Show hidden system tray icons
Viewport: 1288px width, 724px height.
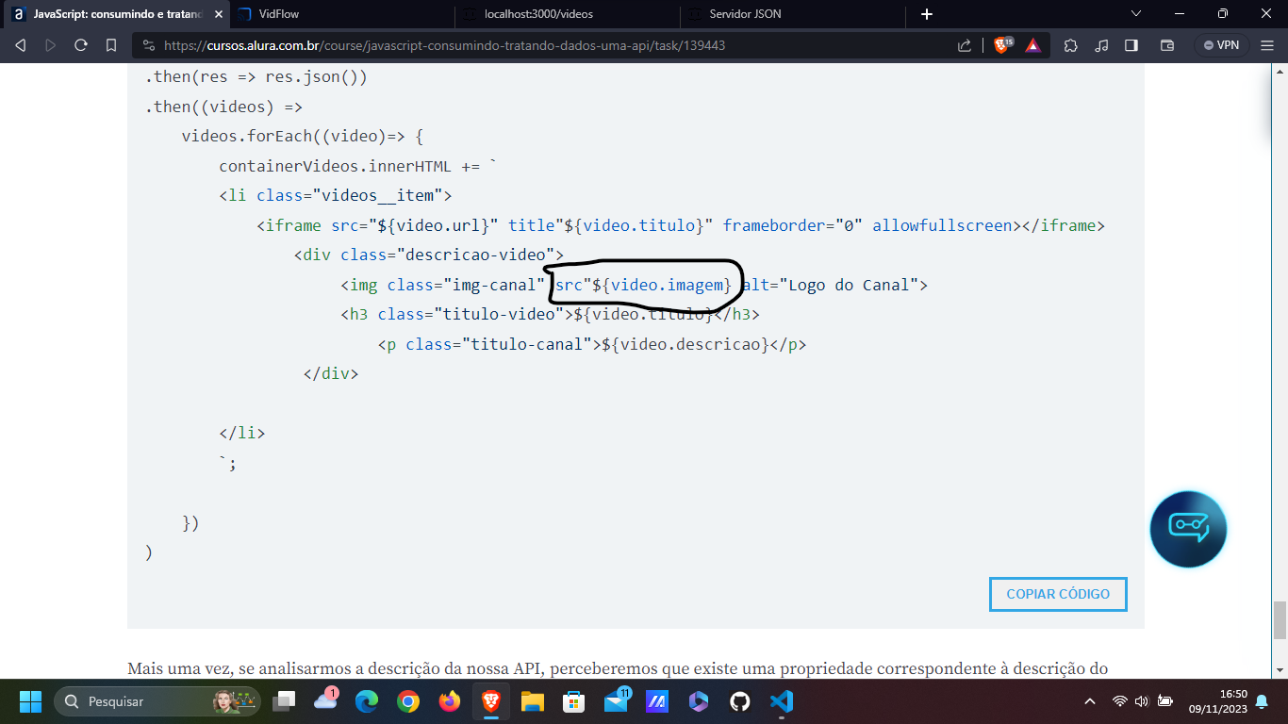[x=1090, y=701]
